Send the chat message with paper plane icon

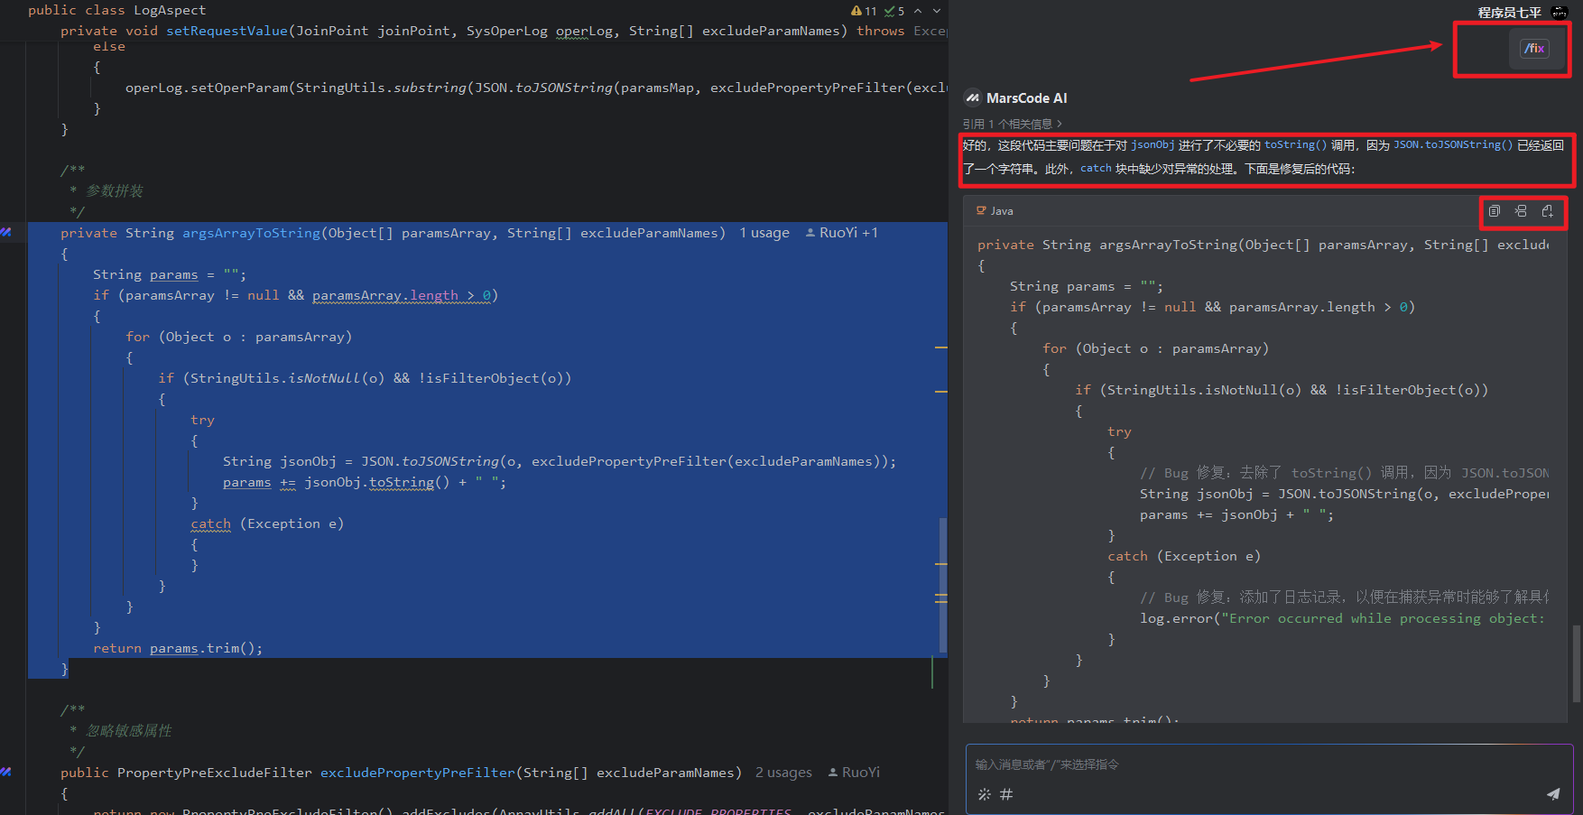(1552, 794)
